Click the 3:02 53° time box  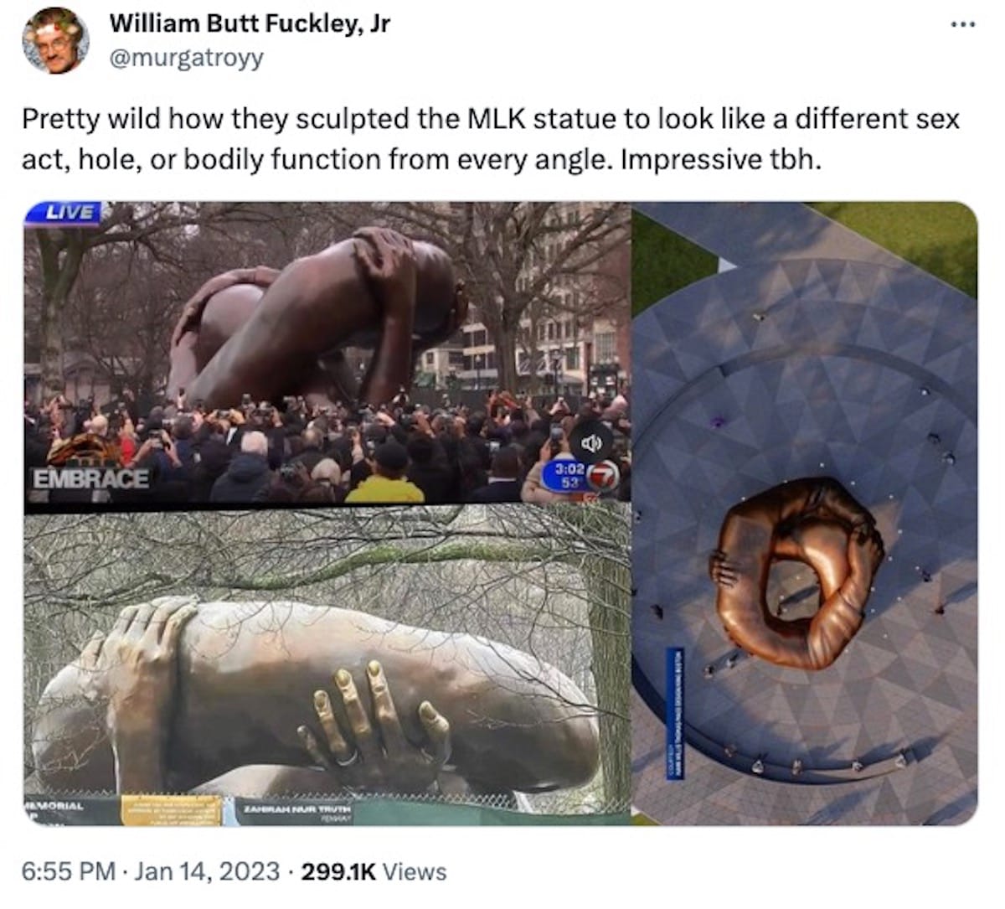[x=566, y=477]
